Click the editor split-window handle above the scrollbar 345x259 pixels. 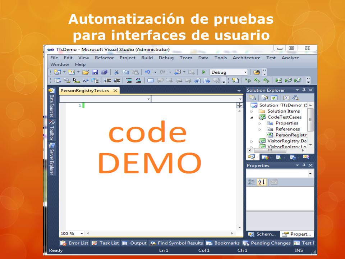(x=240, y=105)
